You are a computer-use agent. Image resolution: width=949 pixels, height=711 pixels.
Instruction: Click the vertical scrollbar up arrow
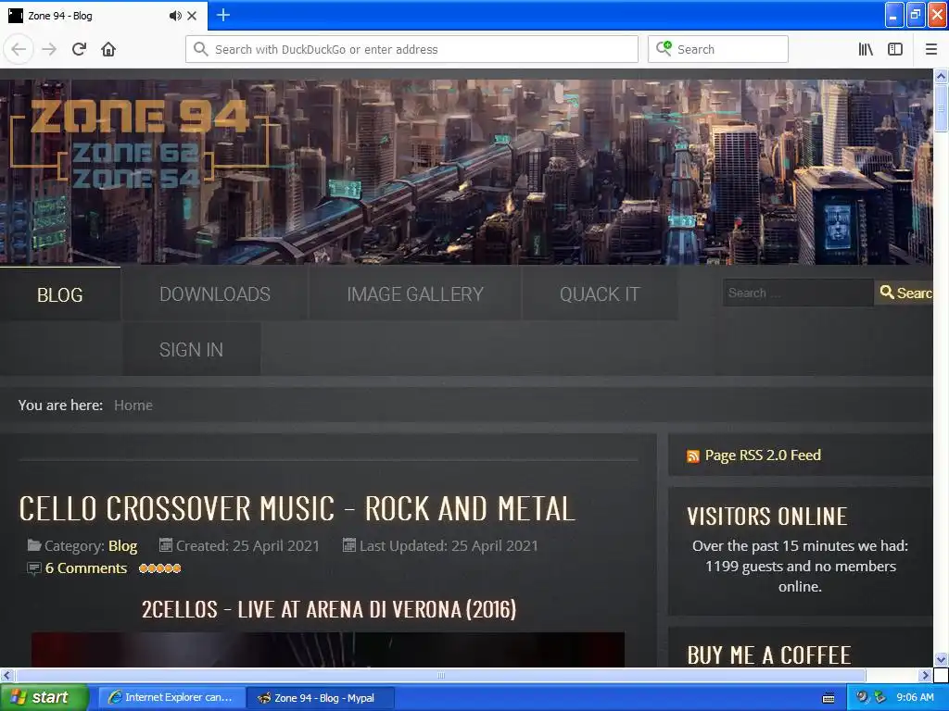(x=942, y=76)
